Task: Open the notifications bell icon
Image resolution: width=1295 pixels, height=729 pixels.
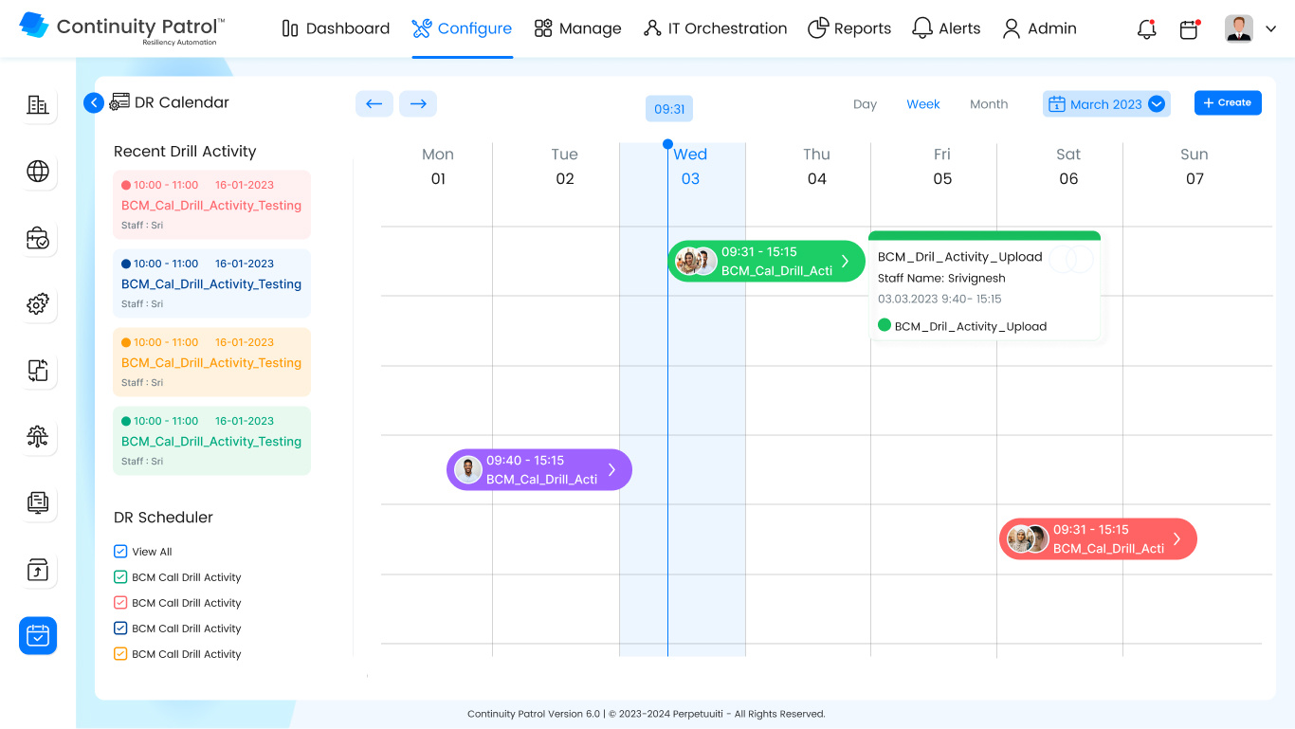Action: pos(1146,28)
